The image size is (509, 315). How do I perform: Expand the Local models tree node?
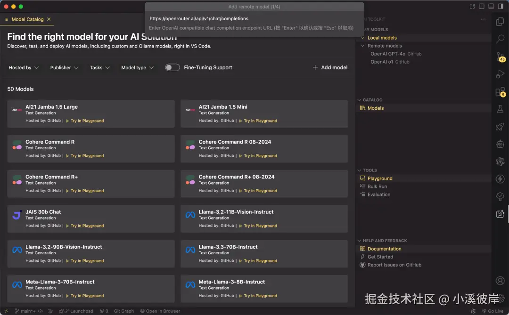(x=362, y=38)
